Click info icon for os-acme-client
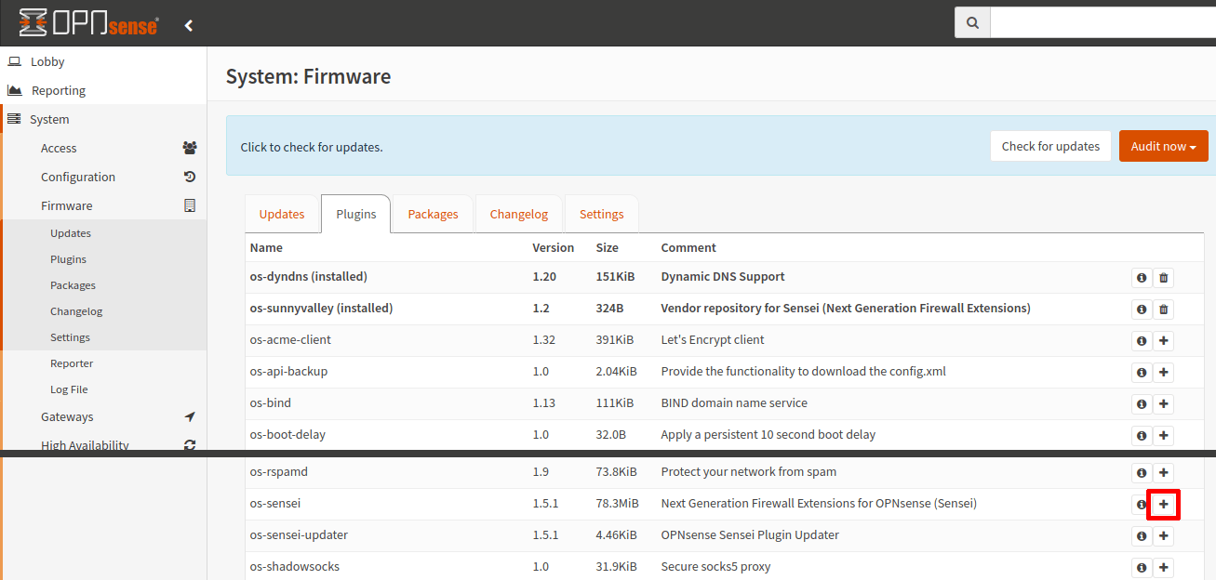 [1141, 341]
